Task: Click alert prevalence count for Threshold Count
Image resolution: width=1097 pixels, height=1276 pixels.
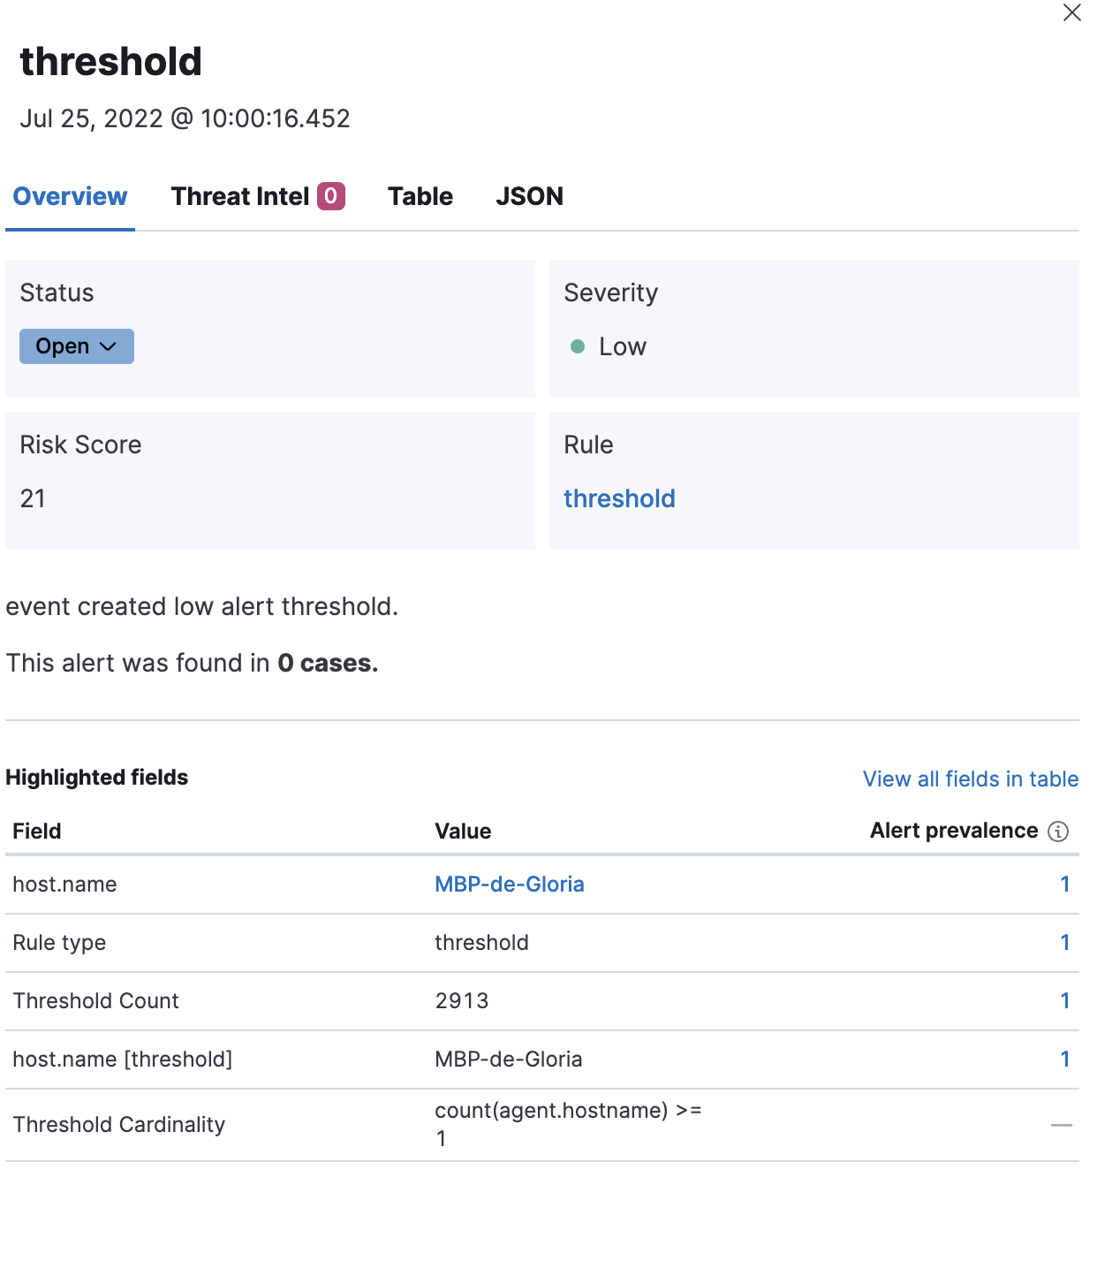Action: point(1065,1000)
